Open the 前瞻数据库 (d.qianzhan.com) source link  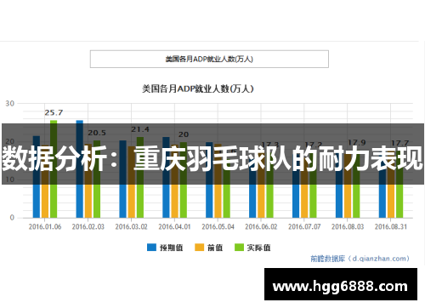point(360,259)
